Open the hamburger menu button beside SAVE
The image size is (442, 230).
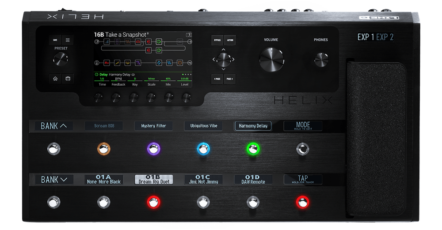68,40
